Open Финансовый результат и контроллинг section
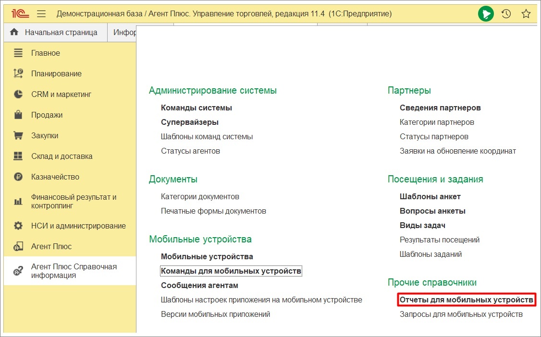 [x=74, y=202]
